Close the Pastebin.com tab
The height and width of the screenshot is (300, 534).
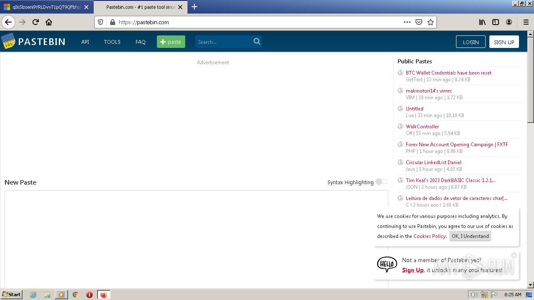tap(180, 7)
